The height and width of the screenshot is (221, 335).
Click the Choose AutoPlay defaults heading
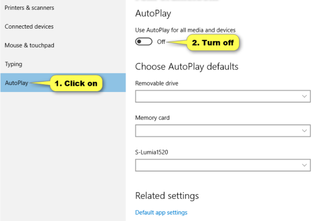[x=187, y=67]
